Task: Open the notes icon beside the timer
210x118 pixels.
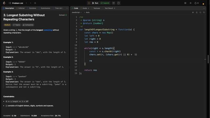Action: [118, 3]
